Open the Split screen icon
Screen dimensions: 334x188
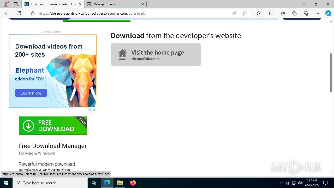[271, 13]
